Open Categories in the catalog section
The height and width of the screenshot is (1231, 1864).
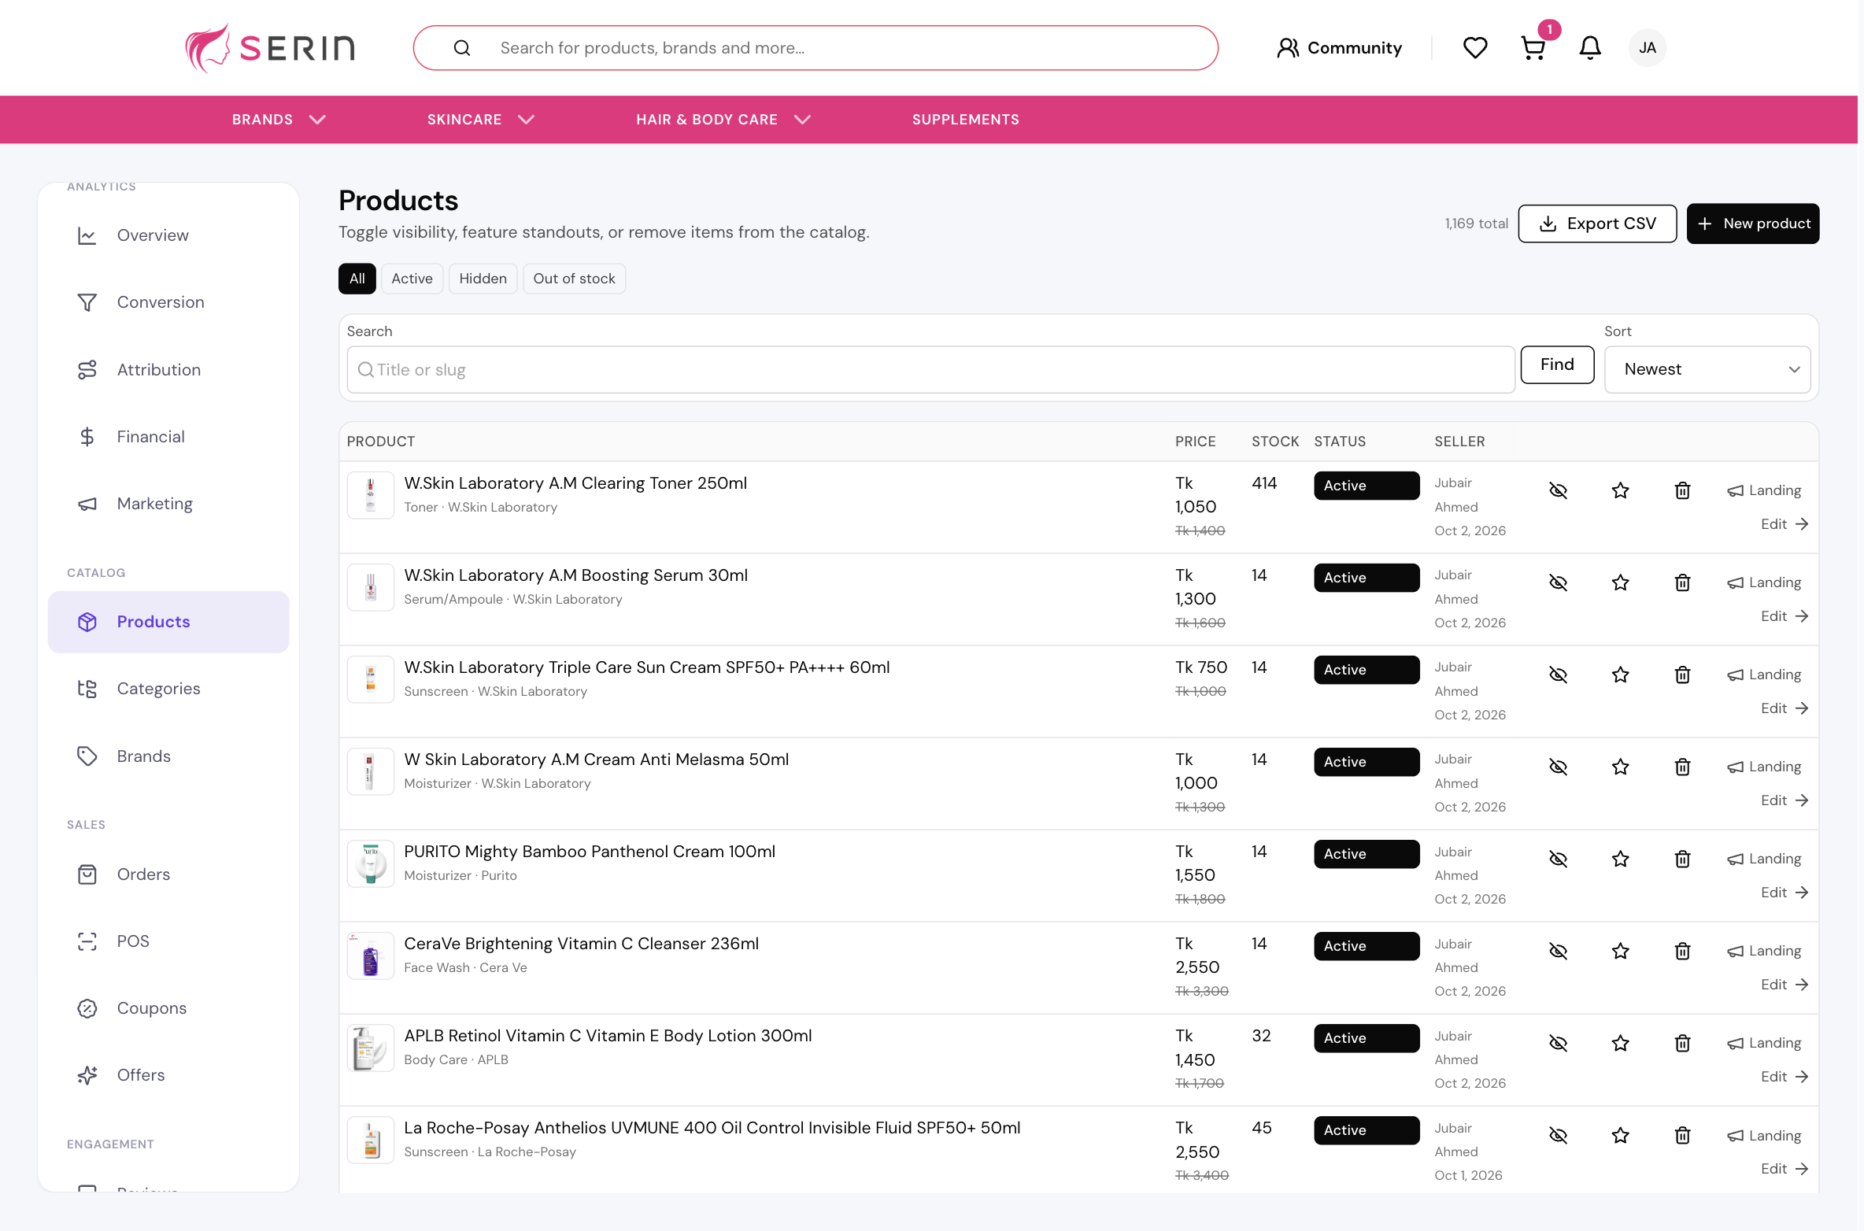coord(168,689)
